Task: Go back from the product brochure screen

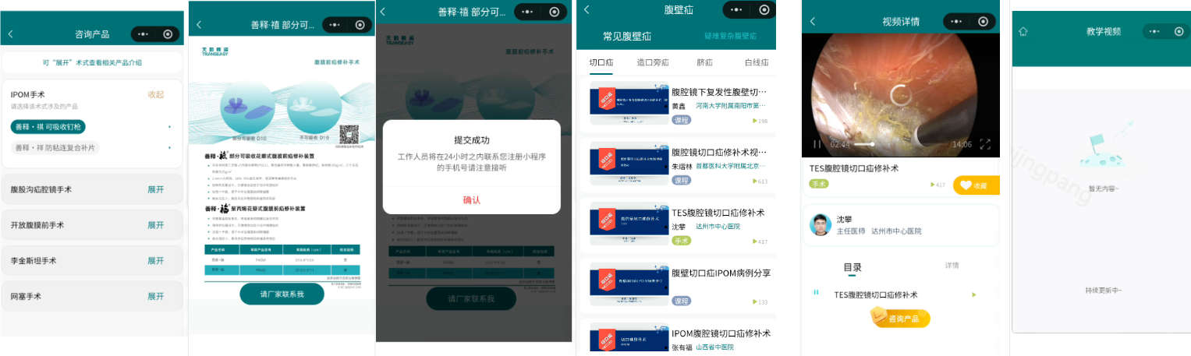Action: tap(199, 25)
